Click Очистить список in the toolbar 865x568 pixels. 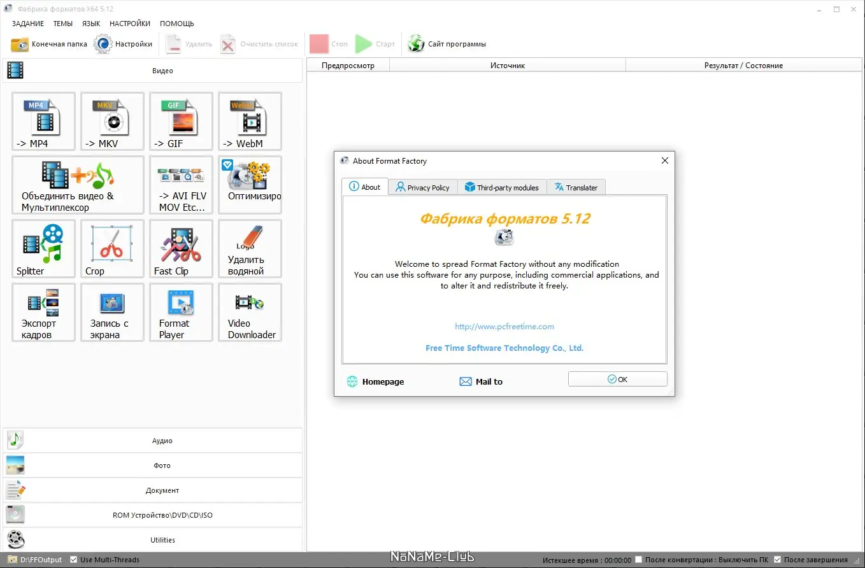pyautogui.click(x=259, y=44)
